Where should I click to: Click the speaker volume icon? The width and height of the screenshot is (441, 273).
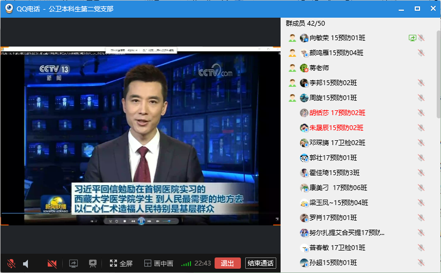point(26,263)
